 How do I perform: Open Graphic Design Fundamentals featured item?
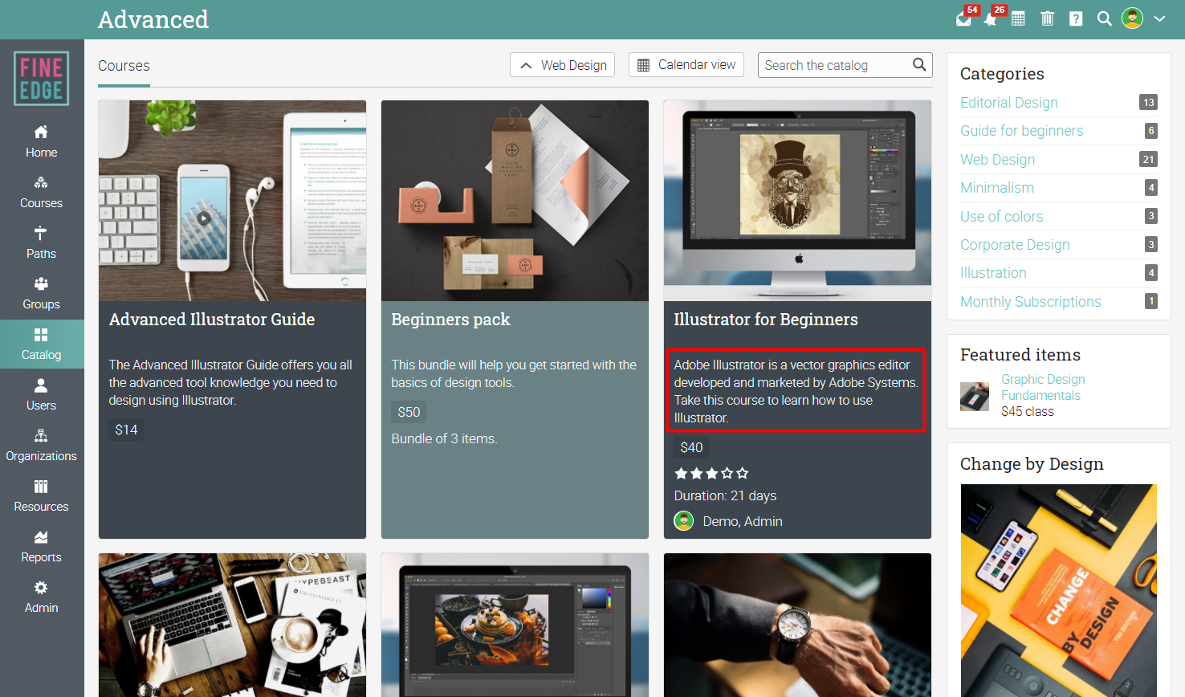click(1043, 387)
